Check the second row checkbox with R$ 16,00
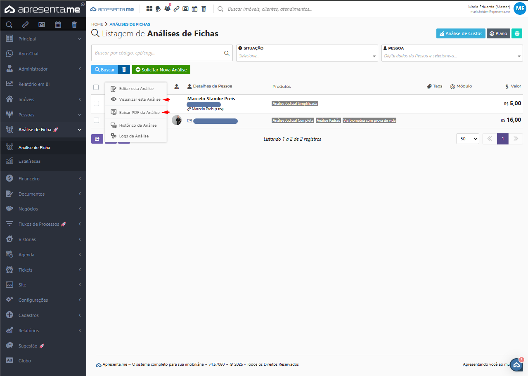The height and width of the screenshot is (376, 528). (x=96, y=121)
